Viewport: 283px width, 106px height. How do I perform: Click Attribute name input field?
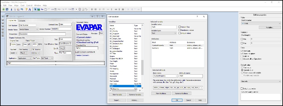[x=191, y=76]
